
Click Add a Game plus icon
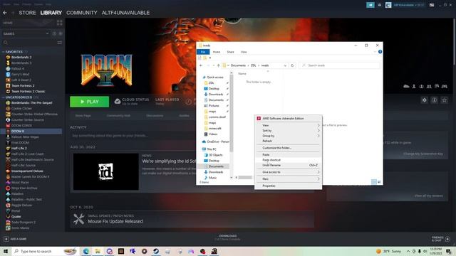pos(6,239)
